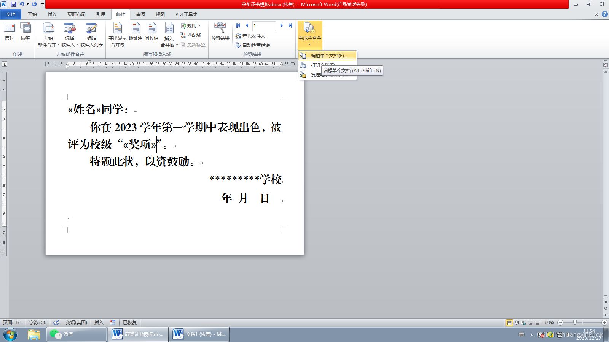
Task: Toggle 预览结果 preview results button
Action: click(x=220, y=32)
